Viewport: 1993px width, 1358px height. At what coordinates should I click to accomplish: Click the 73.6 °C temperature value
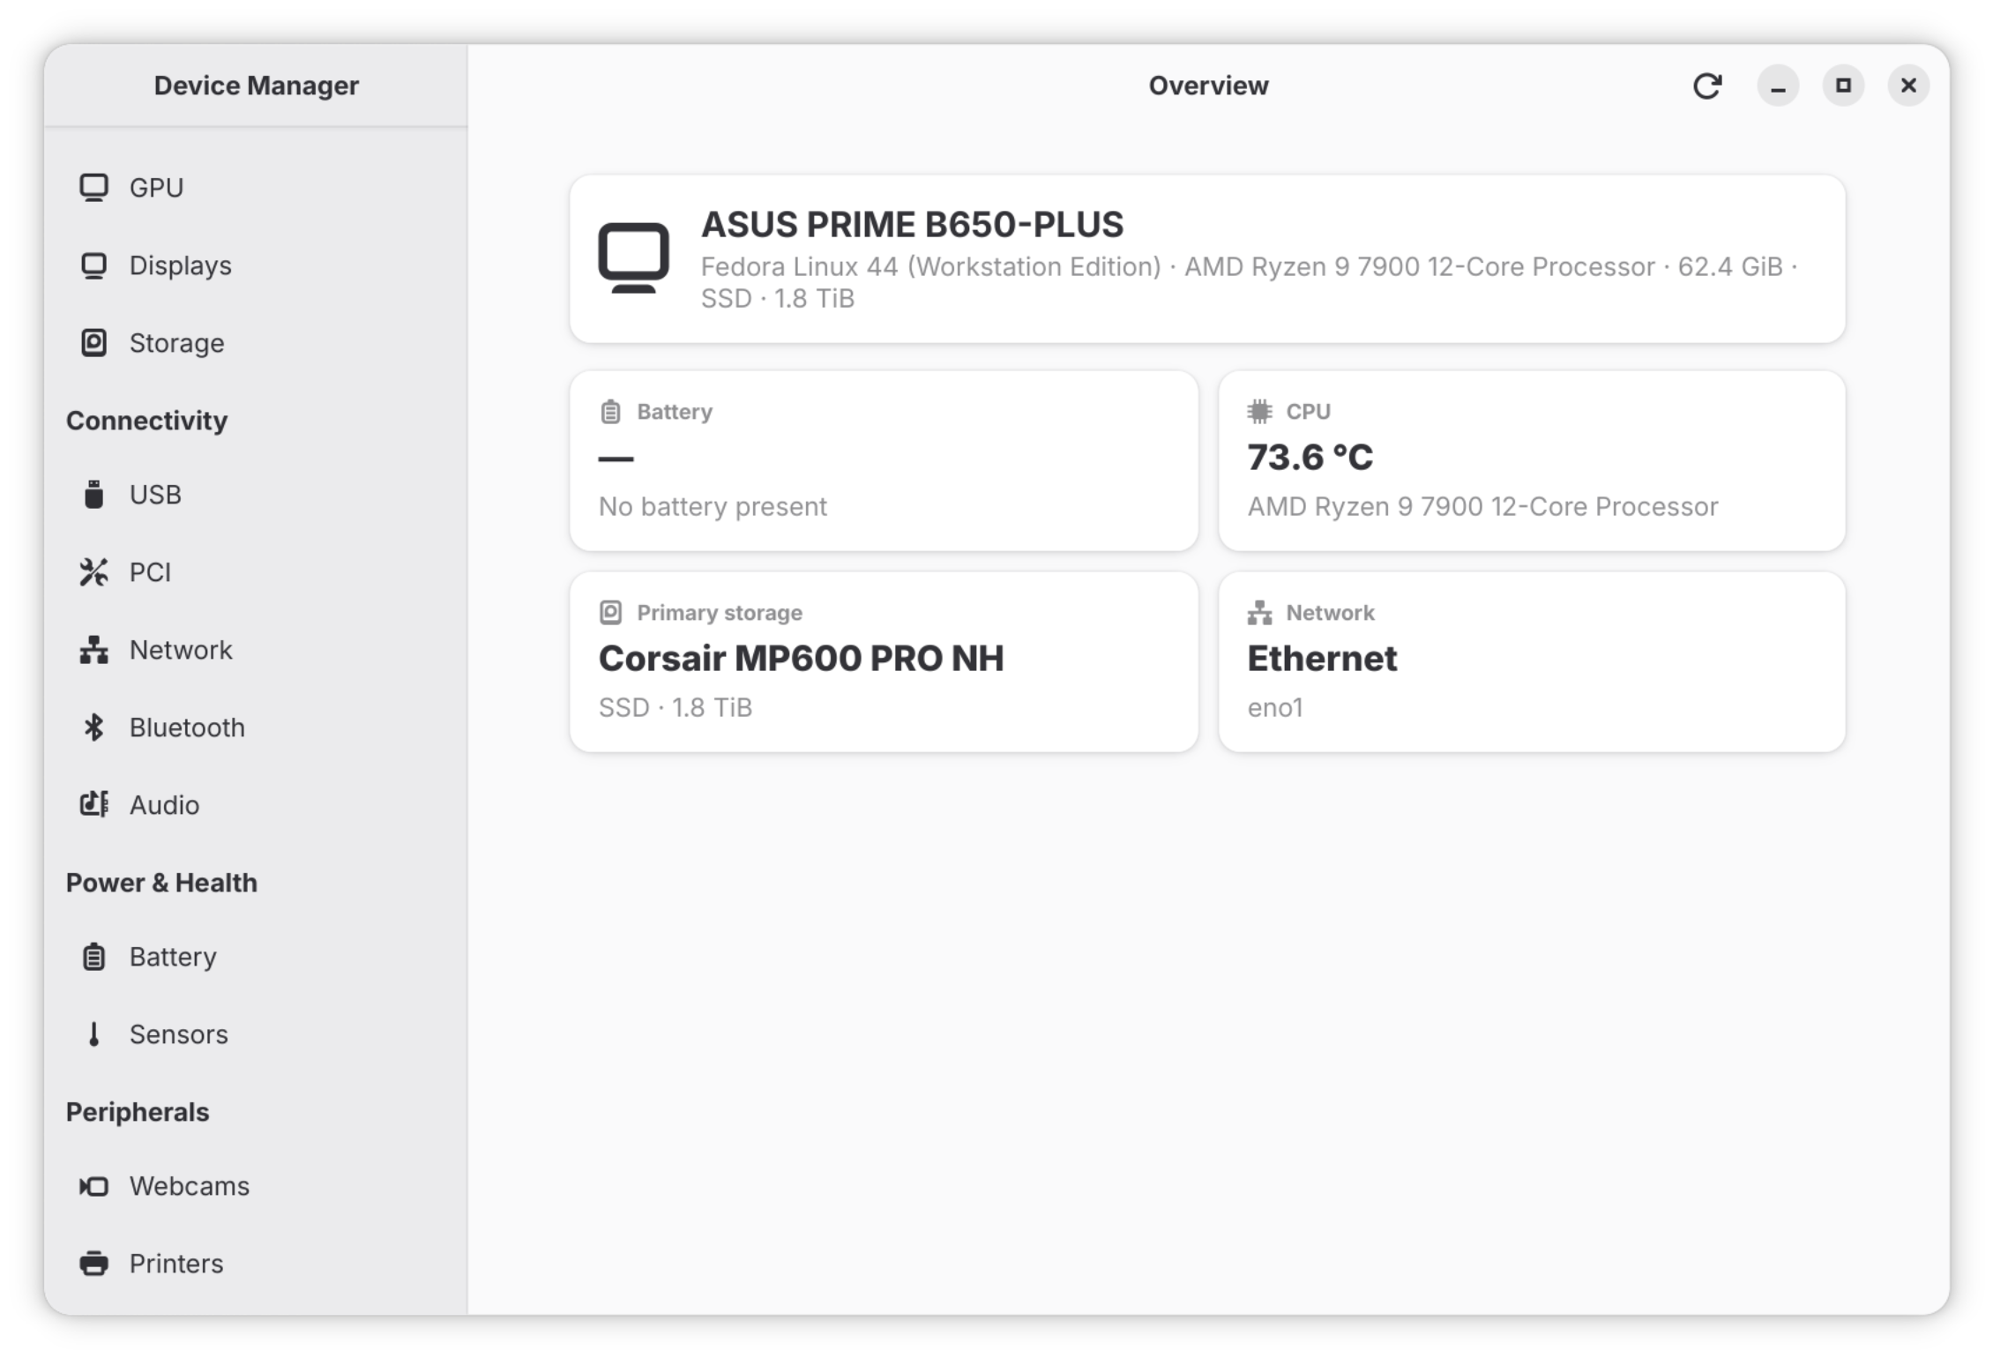[1310, 457]
